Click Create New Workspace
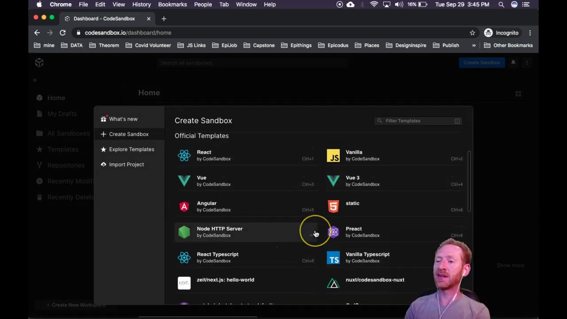 coord(76,305)
